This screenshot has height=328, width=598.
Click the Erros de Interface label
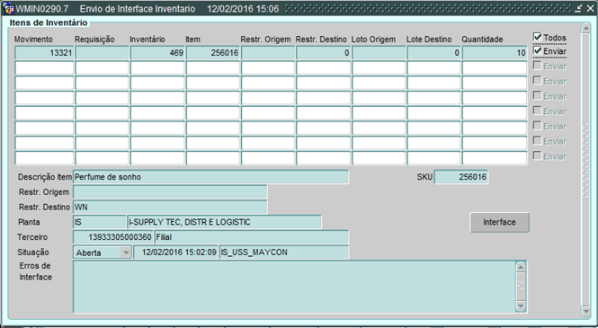pos(35,271)
